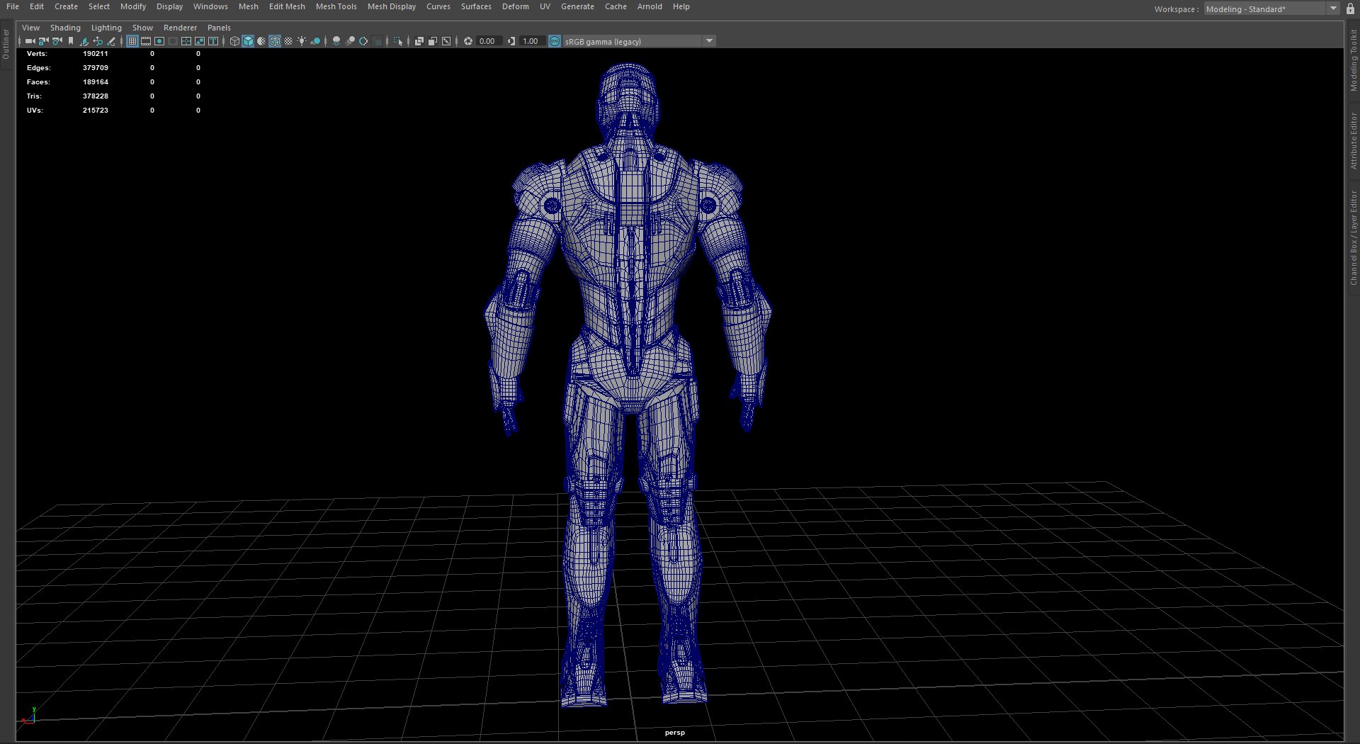
Task: Click the Textured display checker icon
Action: [x=288, y=41]
